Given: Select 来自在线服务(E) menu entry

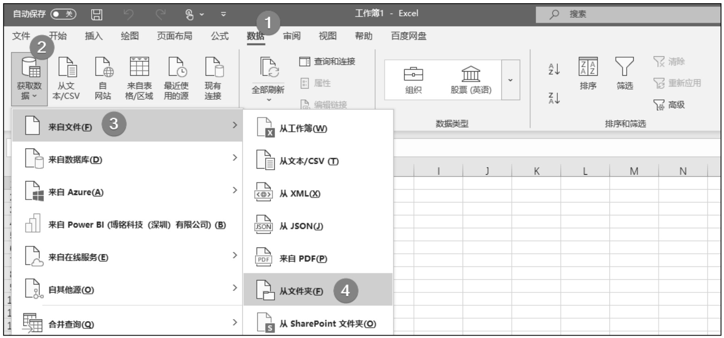Looking at the screenshot, I should click(127, 257).
